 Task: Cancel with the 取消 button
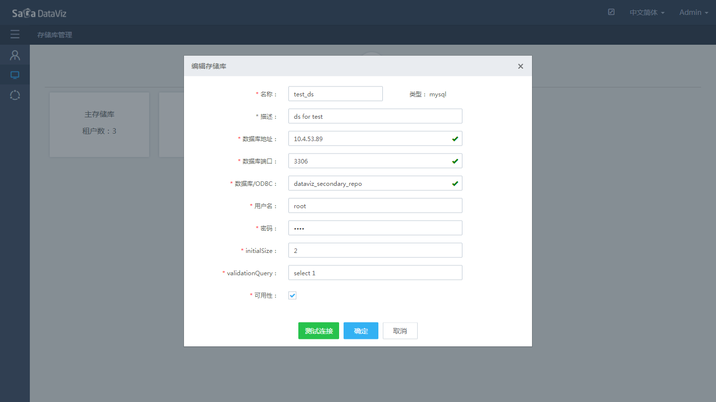[400, 331]
